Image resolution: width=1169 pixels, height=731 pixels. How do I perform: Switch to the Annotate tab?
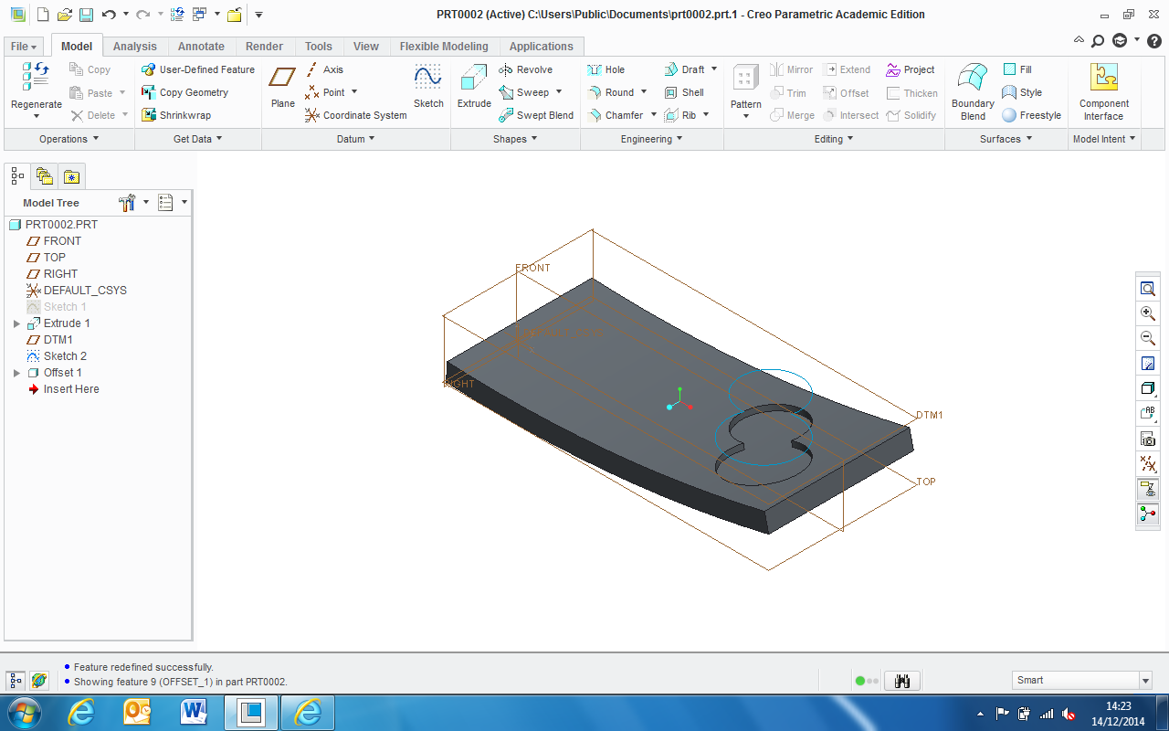(201, 47)
